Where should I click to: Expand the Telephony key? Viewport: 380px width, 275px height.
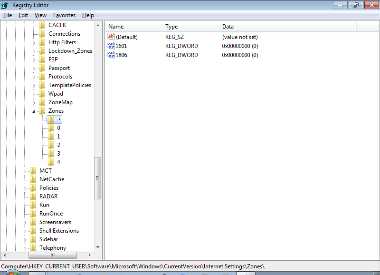pos(25,248)
